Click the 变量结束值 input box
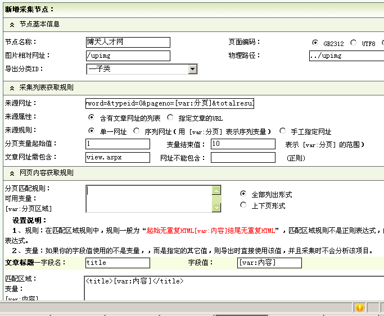This screenshot has height=316, width=384. pyautogui.click(x=243, y=144)
